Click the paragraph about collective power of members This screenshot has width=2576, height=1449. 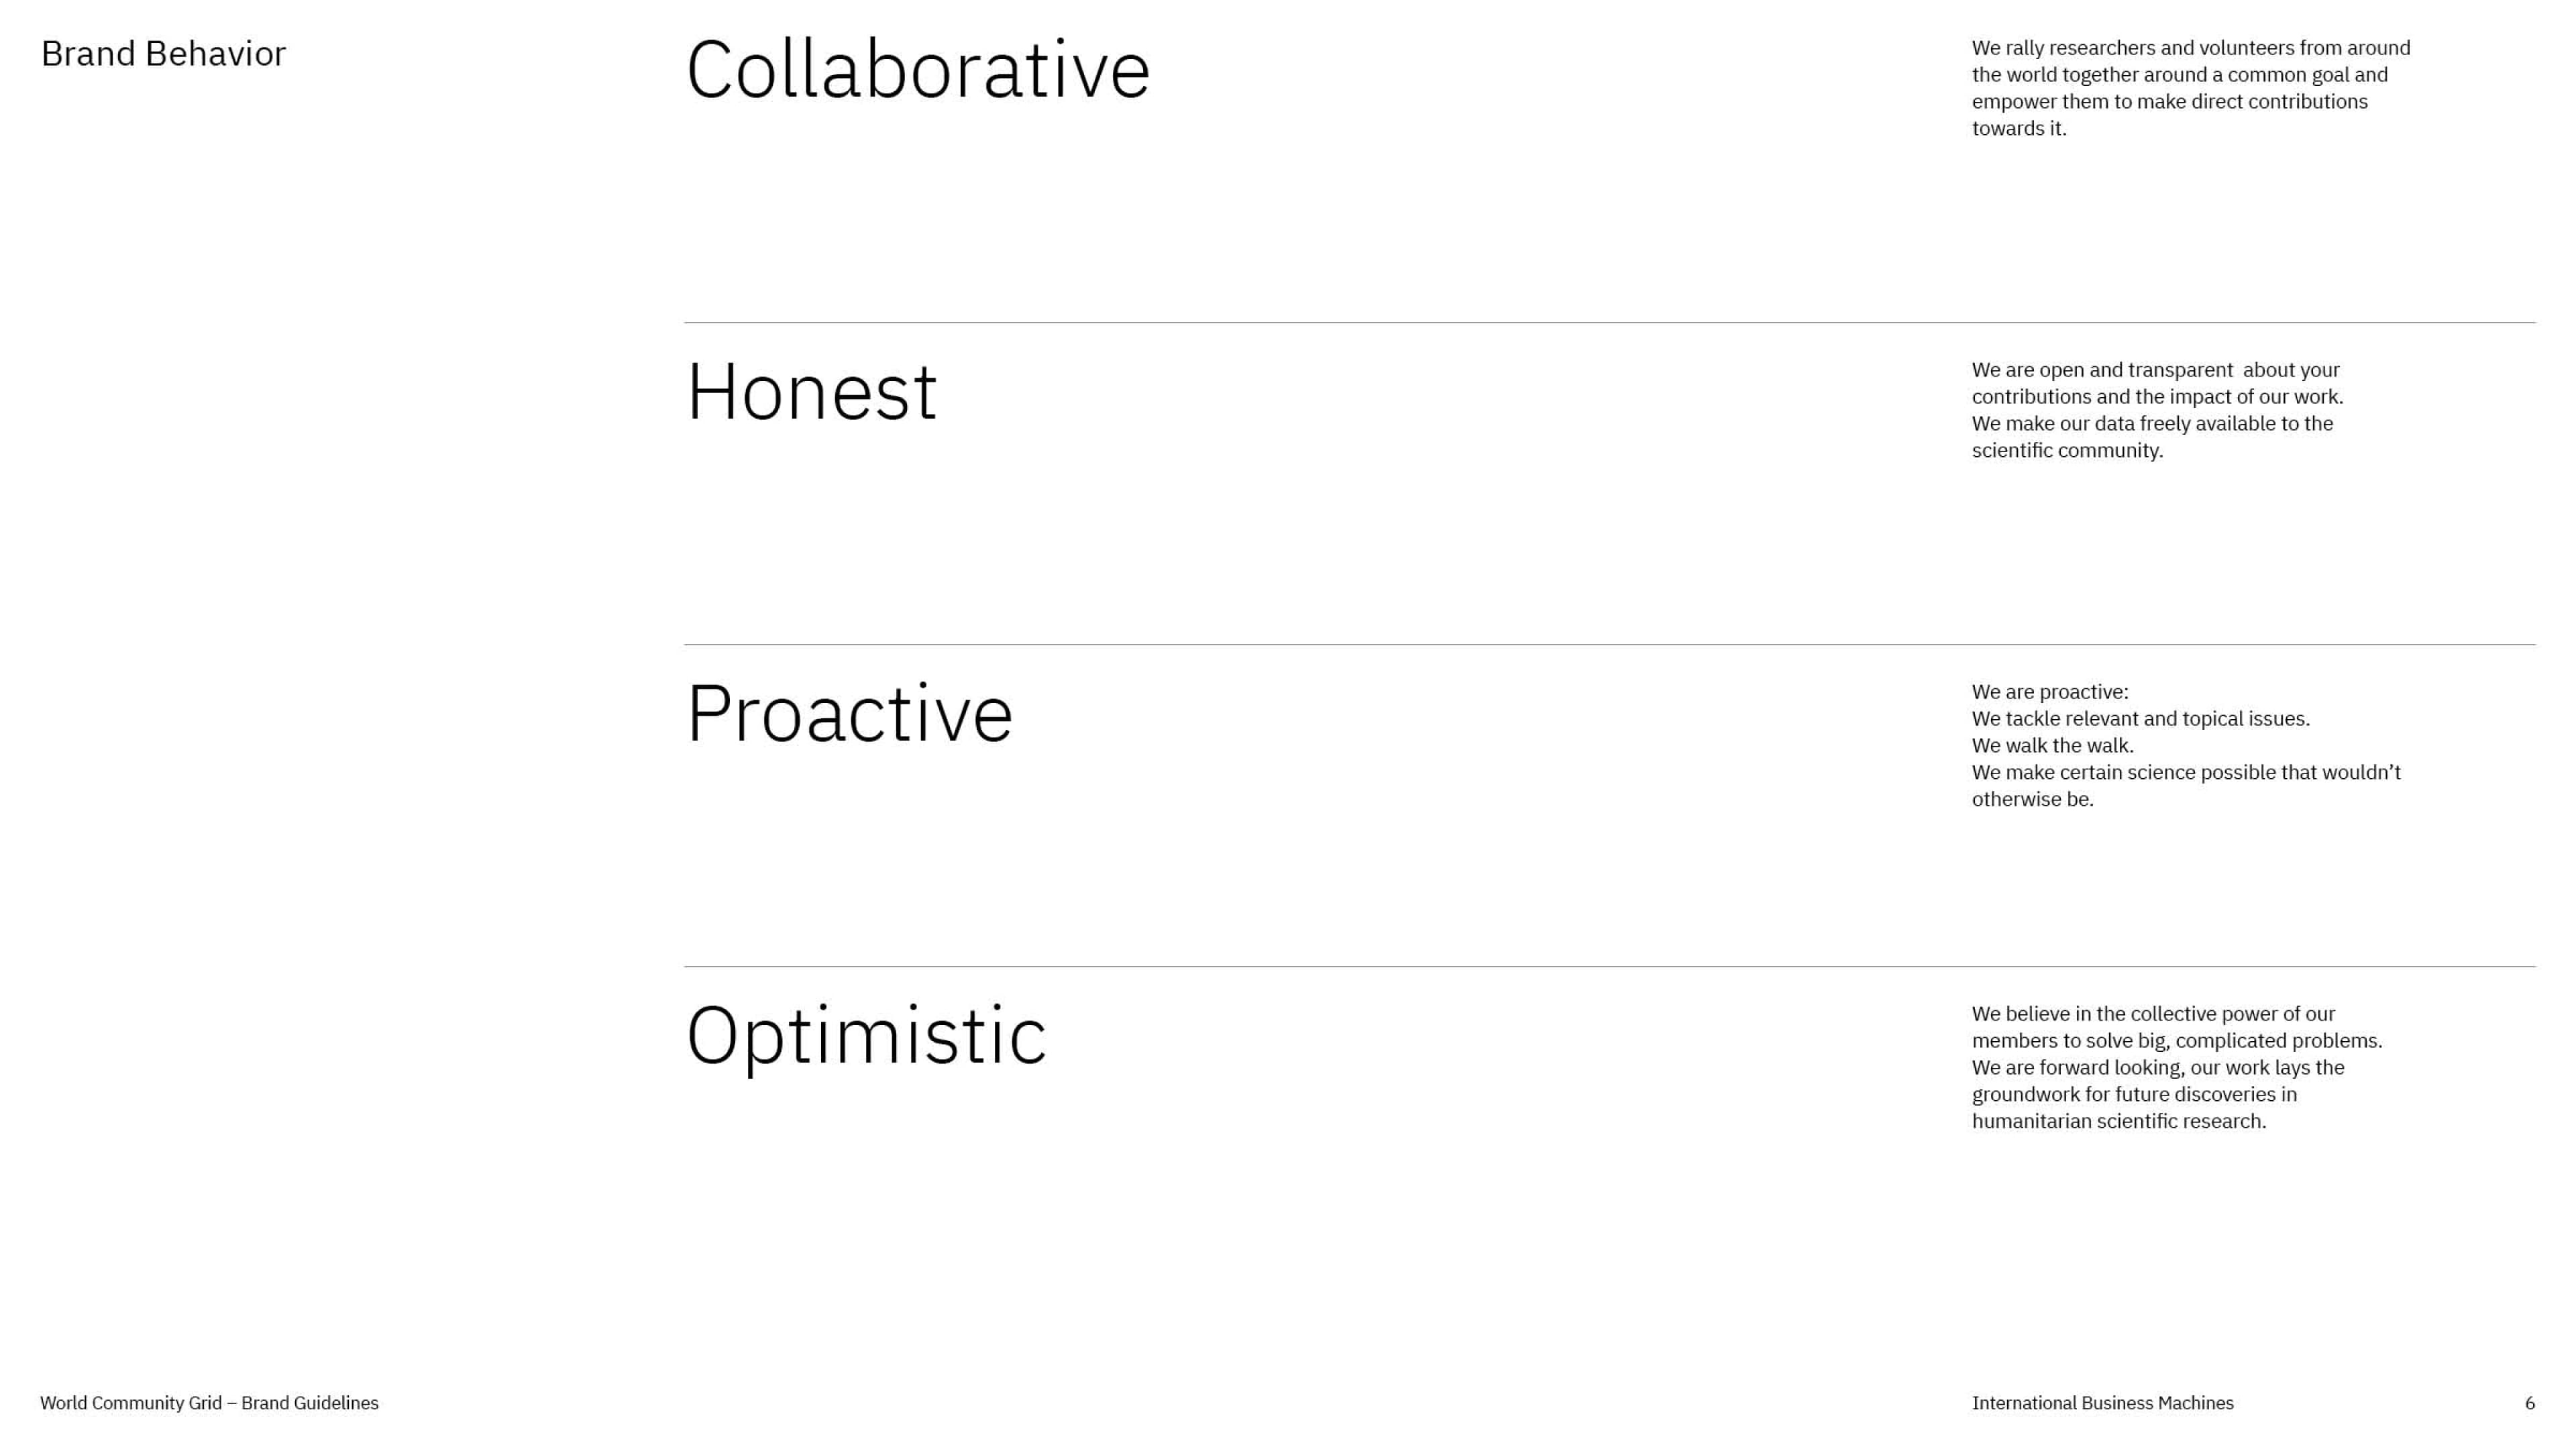2177,1067
